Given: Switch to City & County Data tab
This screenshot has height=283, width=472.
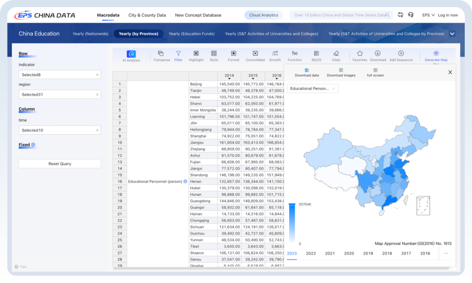Looking at the screenshot, I should [147, 15].
